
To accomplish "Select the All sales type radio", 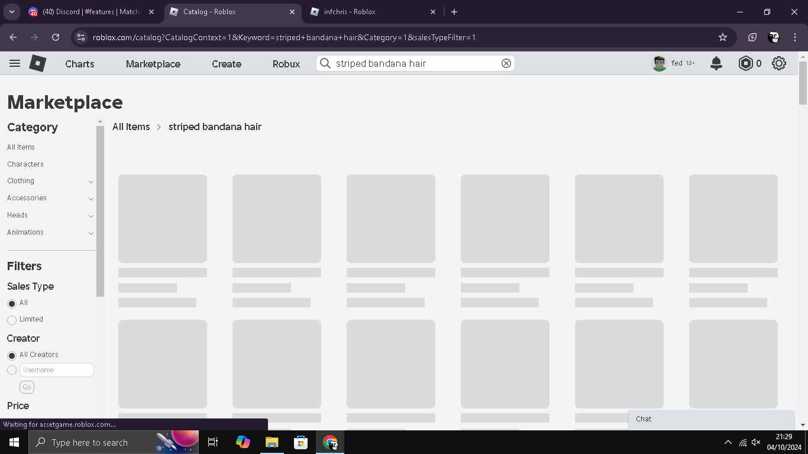I will 12,303.
